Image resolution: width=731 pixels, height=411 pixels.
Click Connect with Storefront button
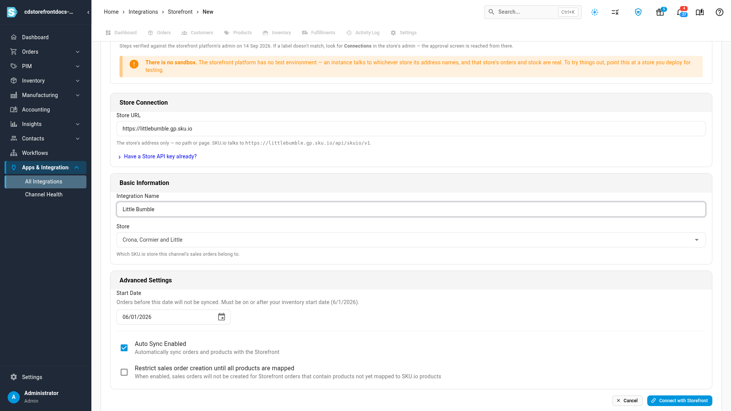click(680, 401)
